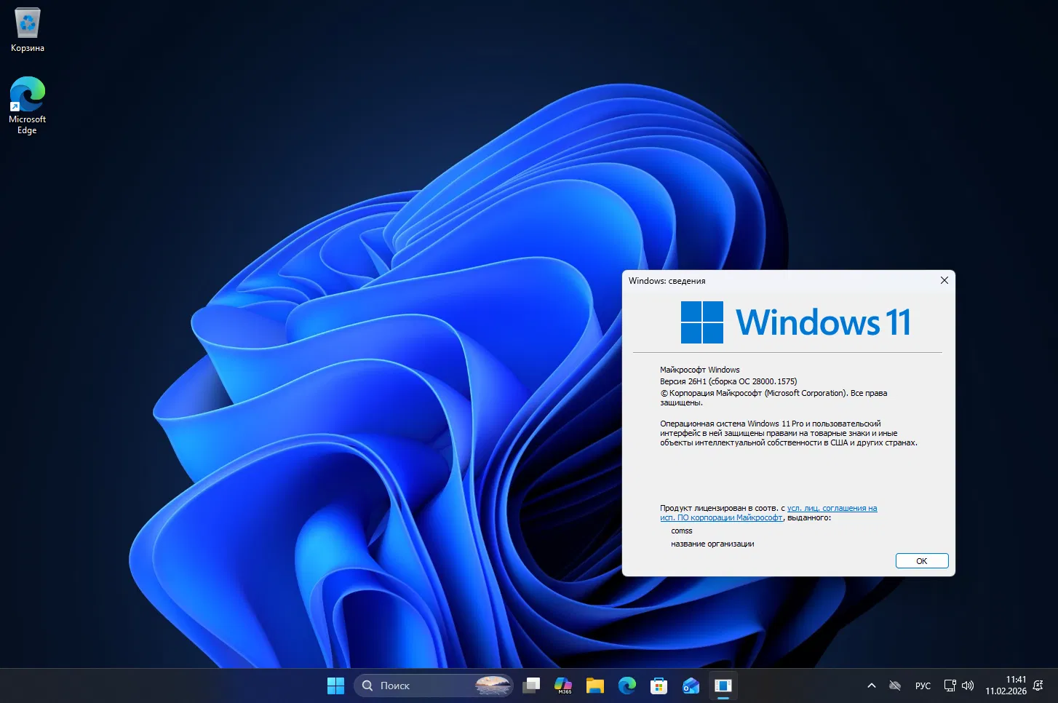The width and height of the screenshot is (1058, 703).
Task: Open the Widgets weather panel
Action: [493, 685]
